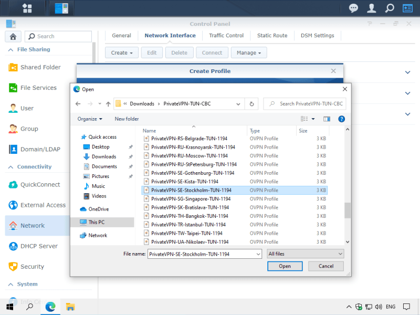This screenshot has height=315, width=420.
Task: Click the DSM search magnifier icon
Action: [x=390, y=8]
